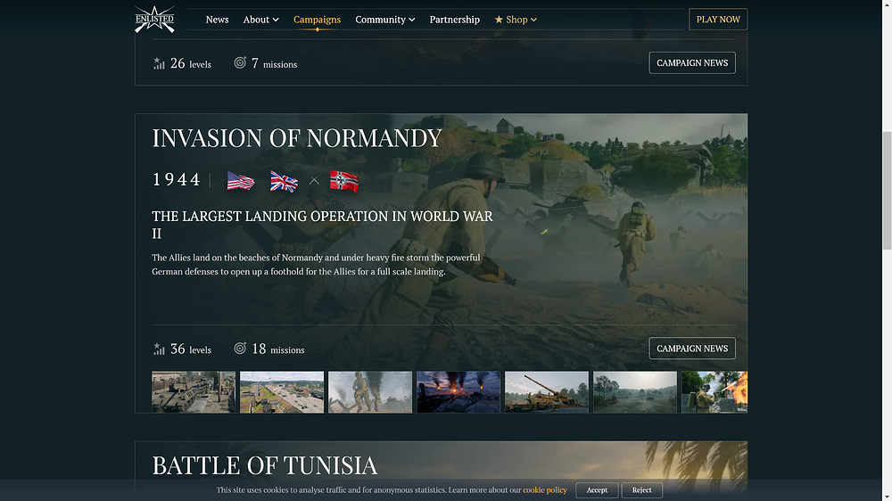Viewport: 892px width, 501px height.
Task: Click the page vertical scrollbar thumb
Action: click(x=887, y=190)
